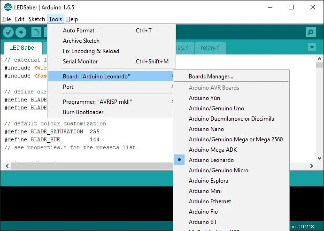Select the Arduino/Genuino Micro board

(231, 170)
